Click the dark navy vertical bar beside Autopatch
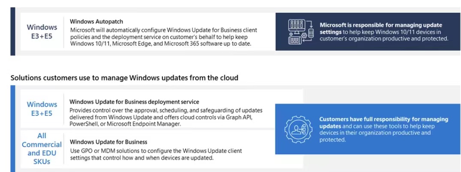 [12, 31]
